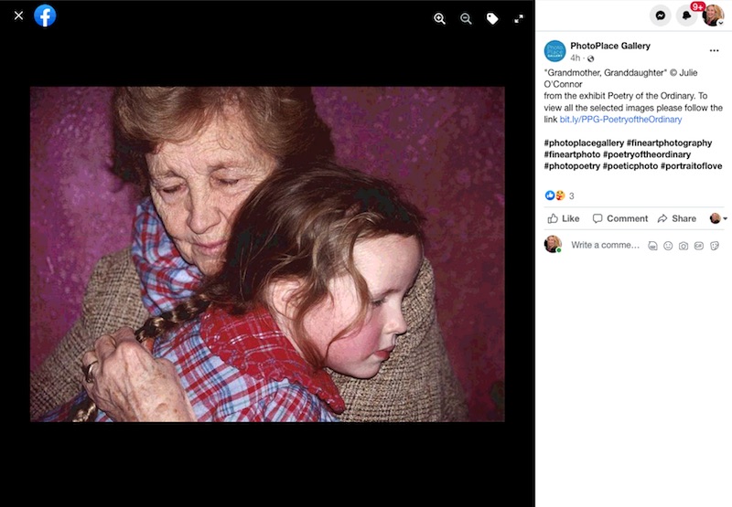Open the notifications bell
Image resolution: width=732 pixels, height=507 pixels.
pos(686,16)
